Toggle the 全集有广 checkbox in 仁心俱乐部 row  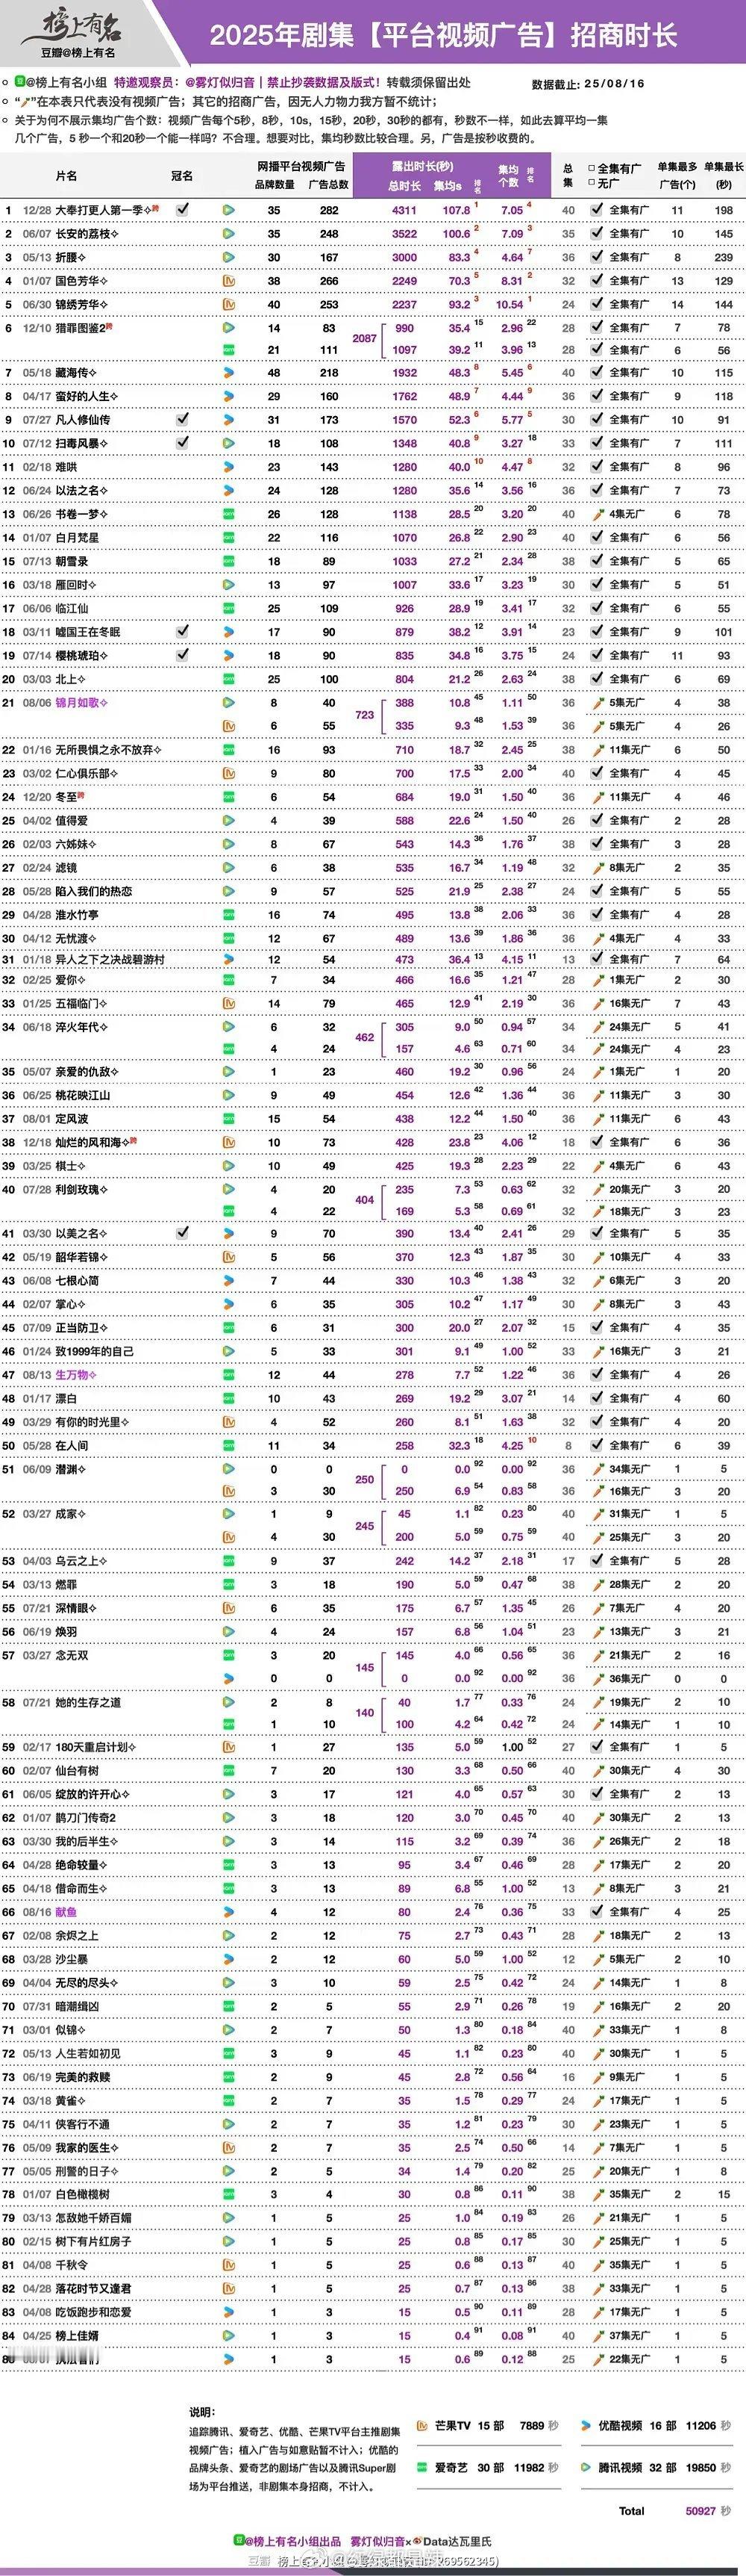pos(596,772)
